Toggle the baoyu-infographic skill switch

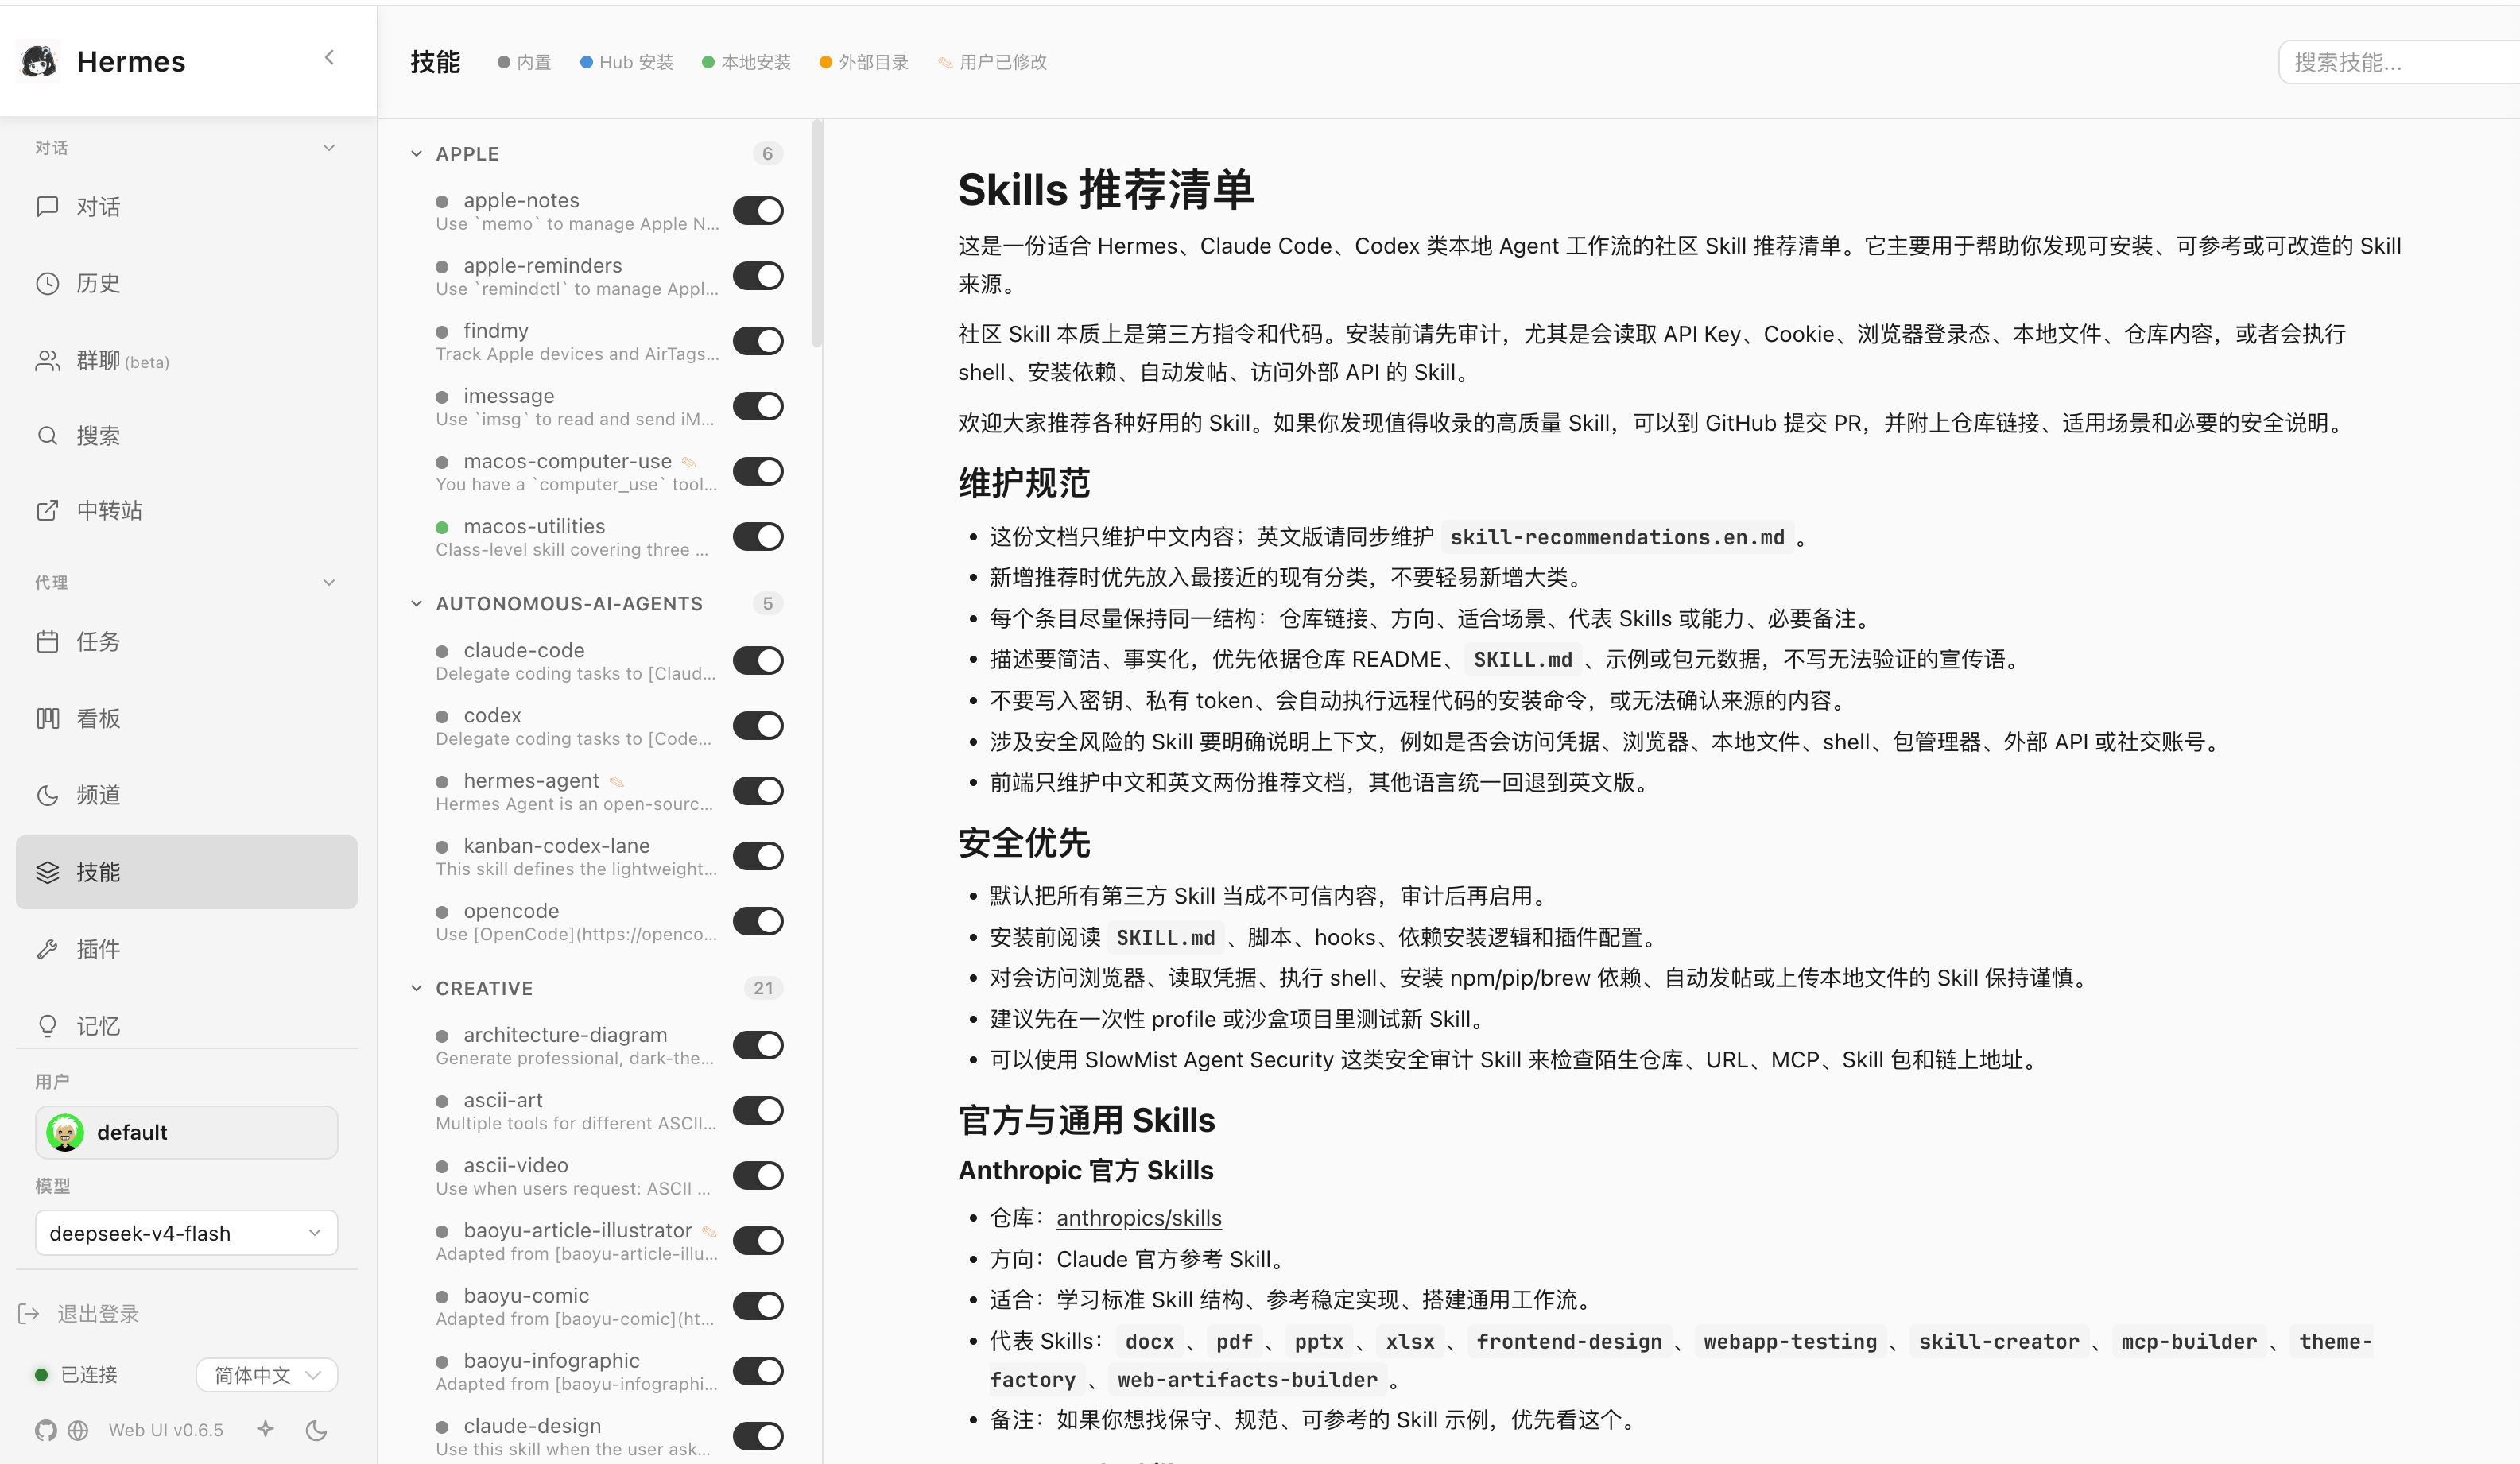(x=758, y=1370)
